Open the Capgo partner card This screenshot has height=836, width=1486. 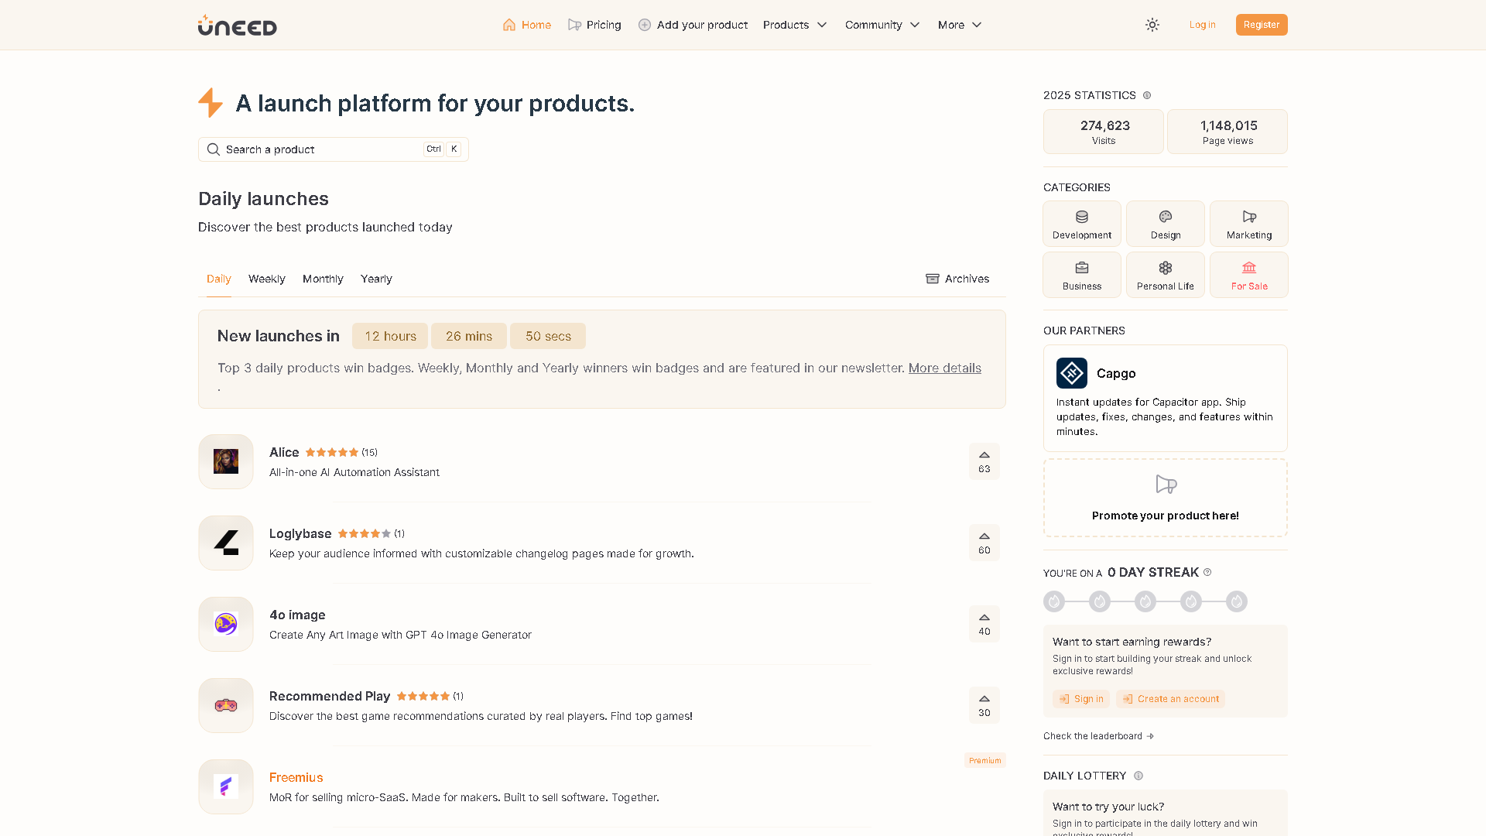pyautogui.click(x=1166, y=398)
